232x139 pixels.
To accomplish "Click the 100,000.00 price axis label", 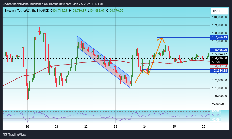I will pyautogui.click(x=219, y=96).
